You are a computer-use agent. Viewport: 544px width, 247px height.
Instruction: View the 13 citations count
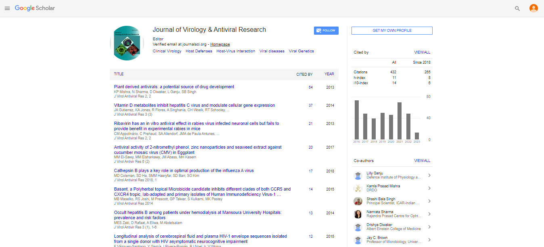click(311, 213)
